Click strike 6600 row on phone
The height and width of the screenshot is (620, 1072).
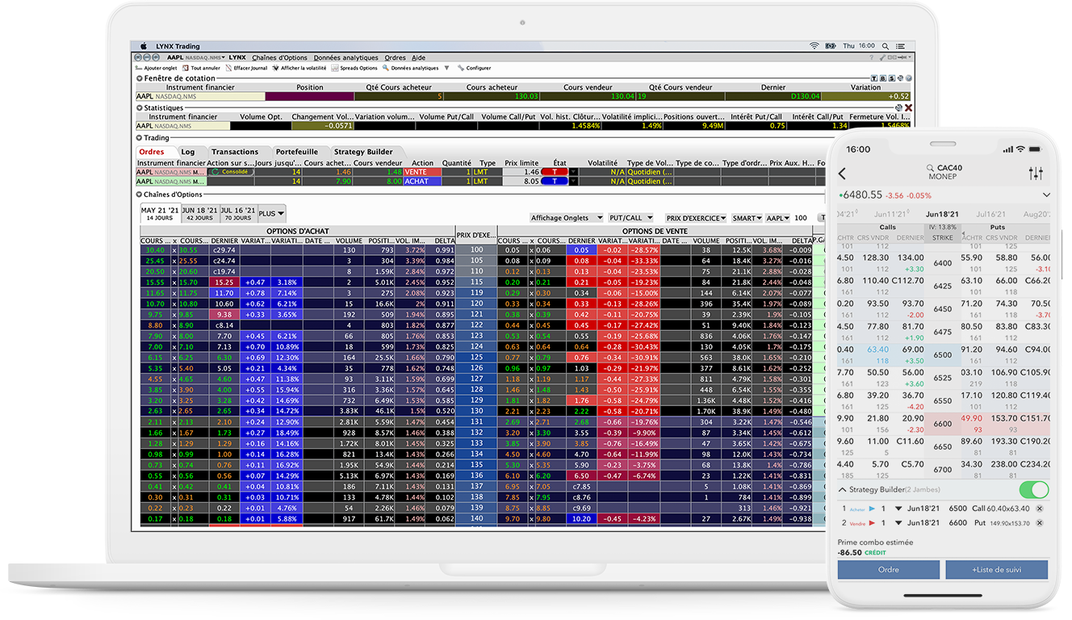(942, 424)
